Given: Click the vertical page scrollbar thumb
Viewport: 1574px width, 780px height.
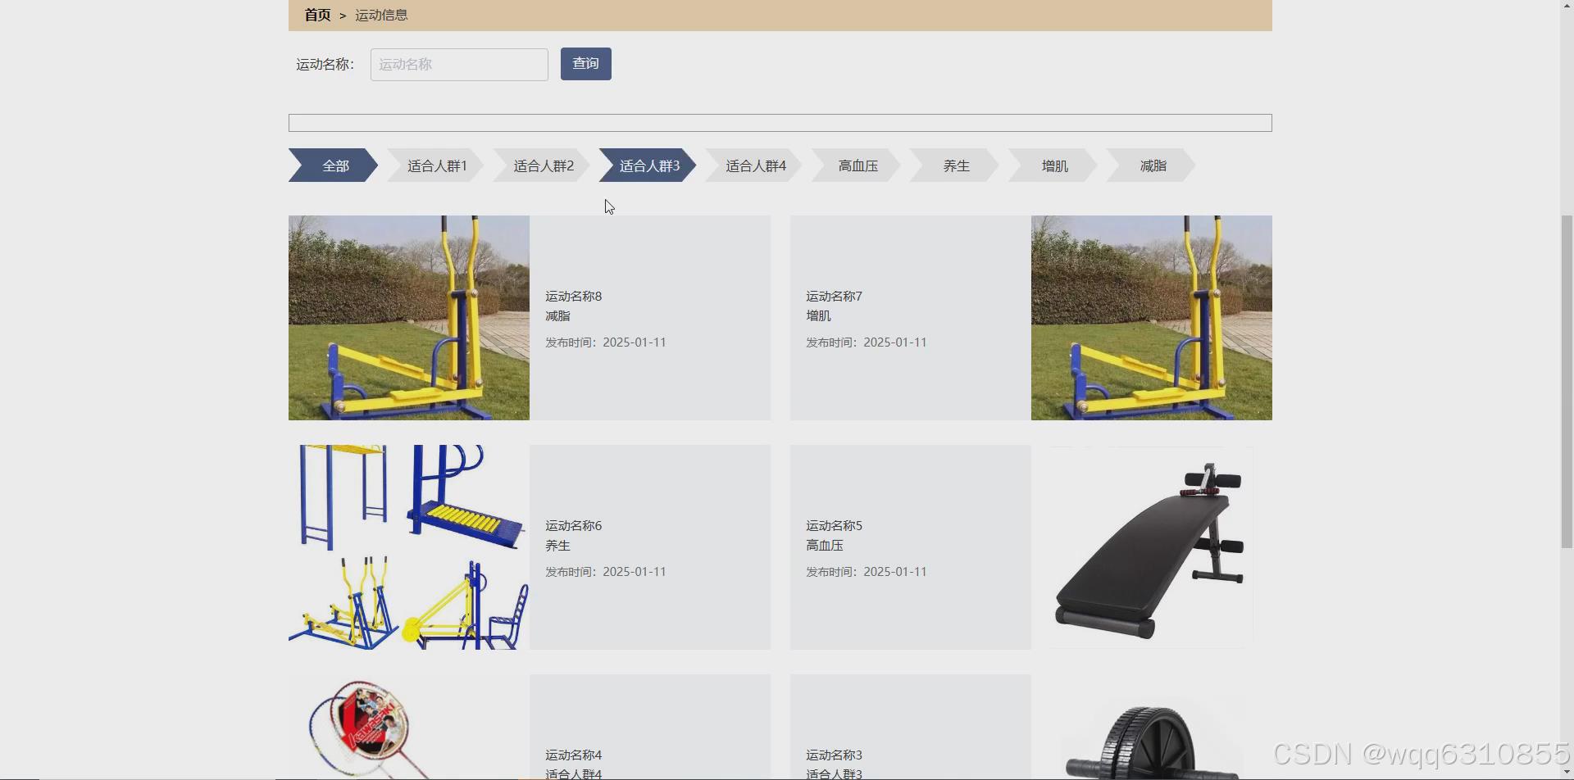Looking at the screenshot, I should [1567, 381].
